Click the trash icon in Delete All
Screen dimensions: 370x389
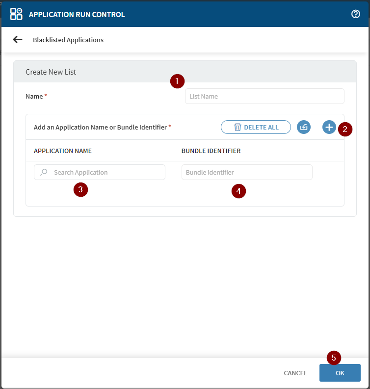point(238,127)
